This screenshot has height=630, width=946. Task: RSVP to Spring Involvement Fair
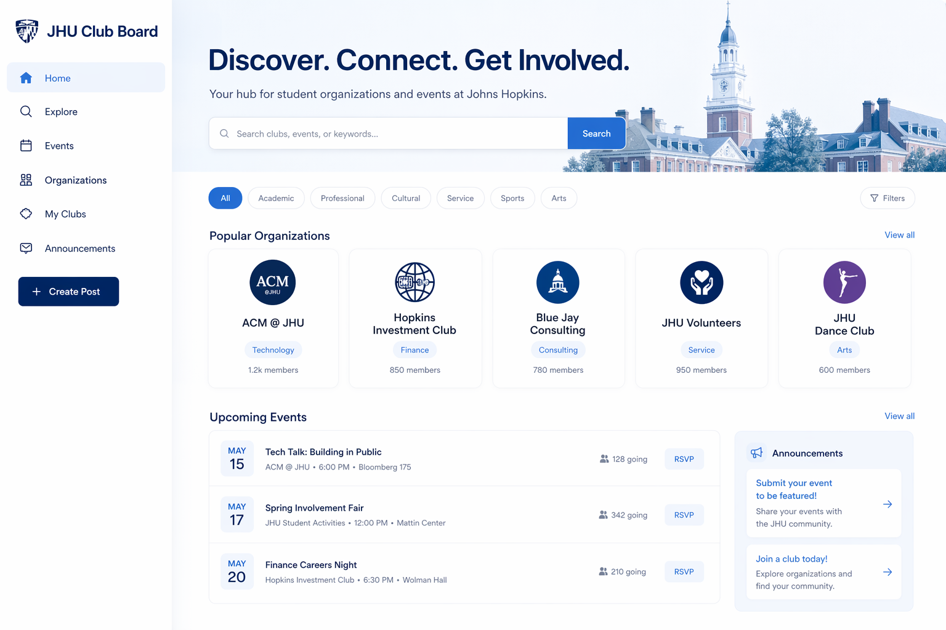[684, 515]
